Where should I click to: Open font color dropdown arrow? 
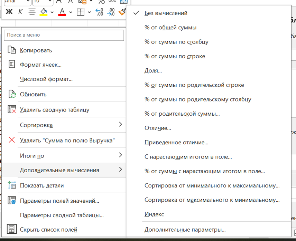(x=71, y=12)
